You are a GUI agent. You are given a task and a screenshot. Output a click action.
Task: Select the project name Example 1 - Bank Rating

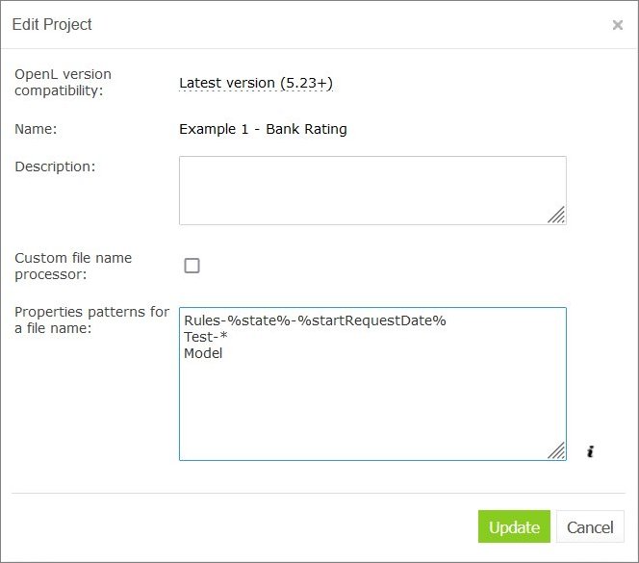[263, 129]
